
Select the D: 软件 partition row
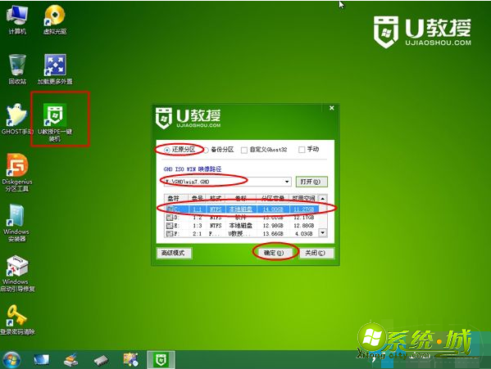coord(242,217)
